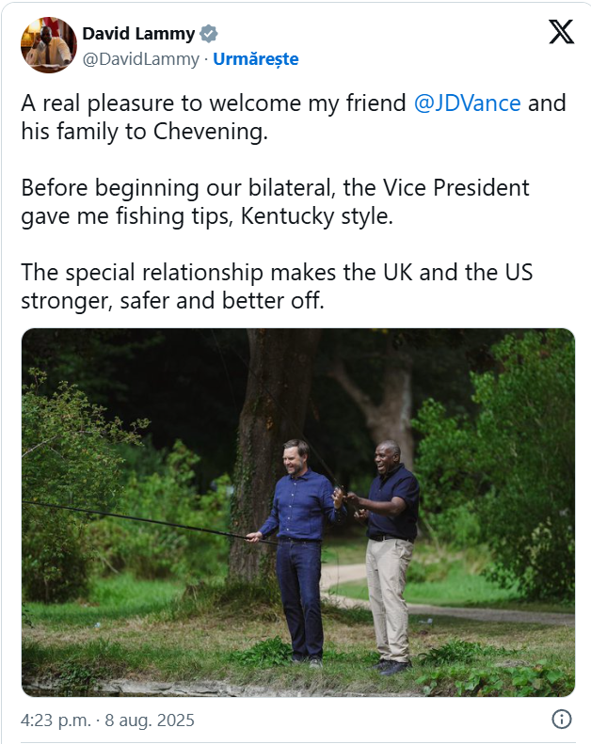Open the David Lammy display name

point(138,34)
